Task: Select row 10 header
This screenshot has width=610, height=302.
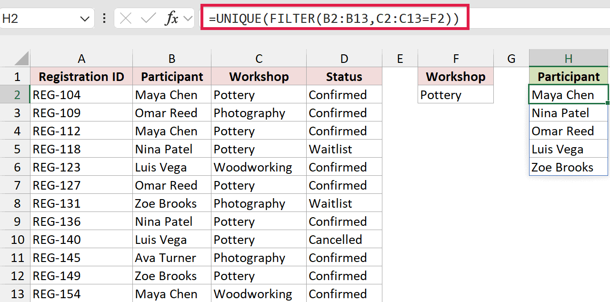Action: 15,240
